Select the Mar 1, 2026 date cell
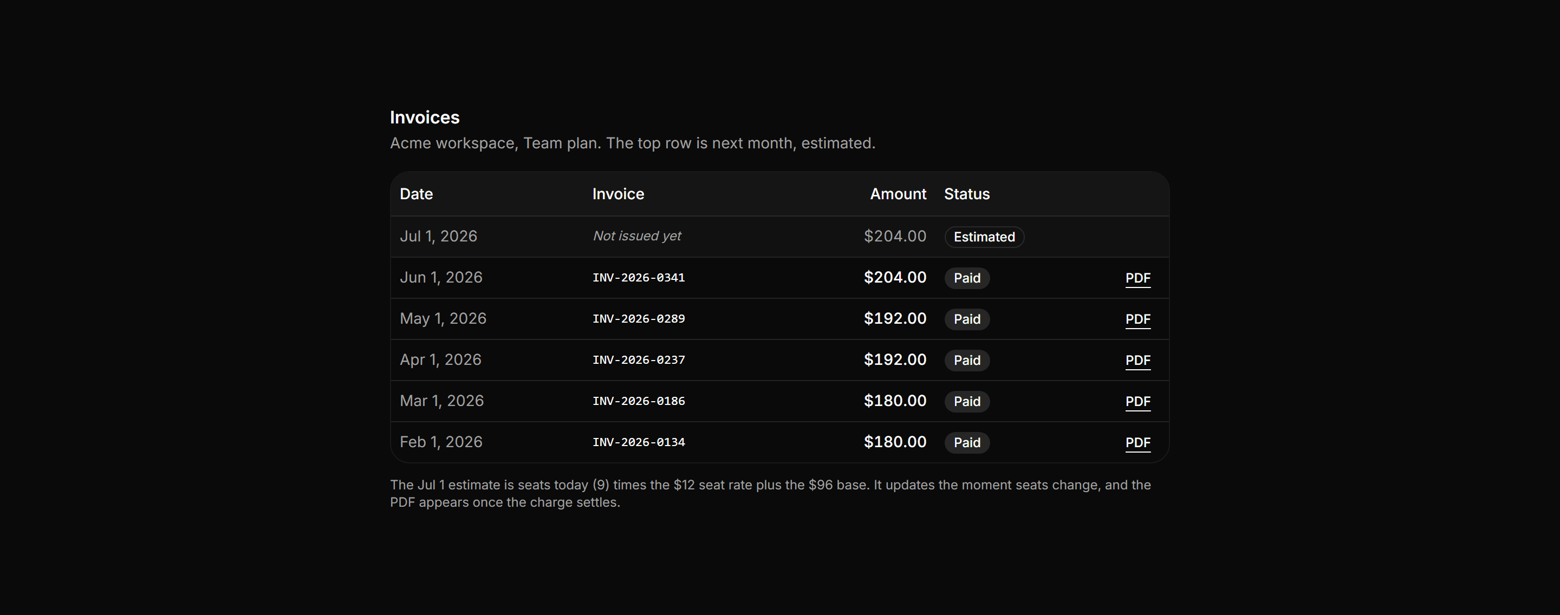 pos(441,401)
